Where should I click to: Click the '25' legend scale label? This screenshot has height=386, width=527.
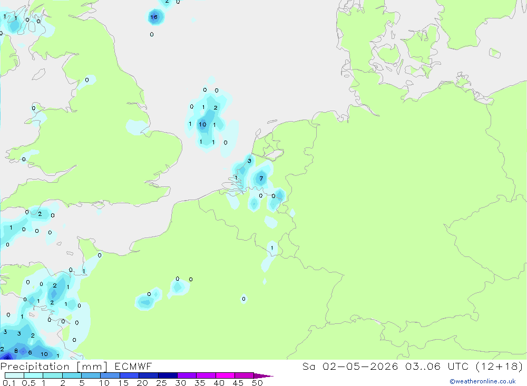[161, 383]
